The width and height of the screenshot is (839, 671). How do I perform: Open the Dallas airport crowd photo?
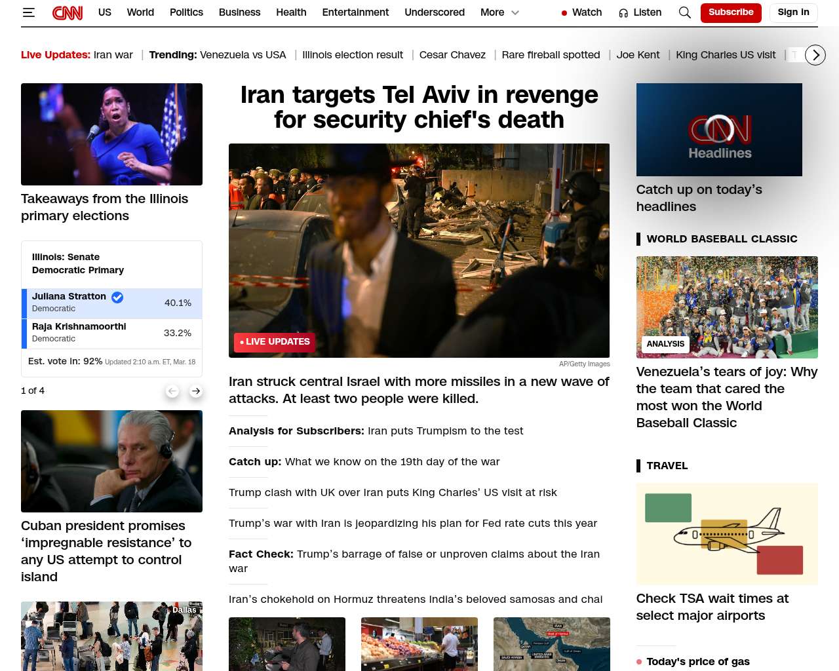coord(111,636)
